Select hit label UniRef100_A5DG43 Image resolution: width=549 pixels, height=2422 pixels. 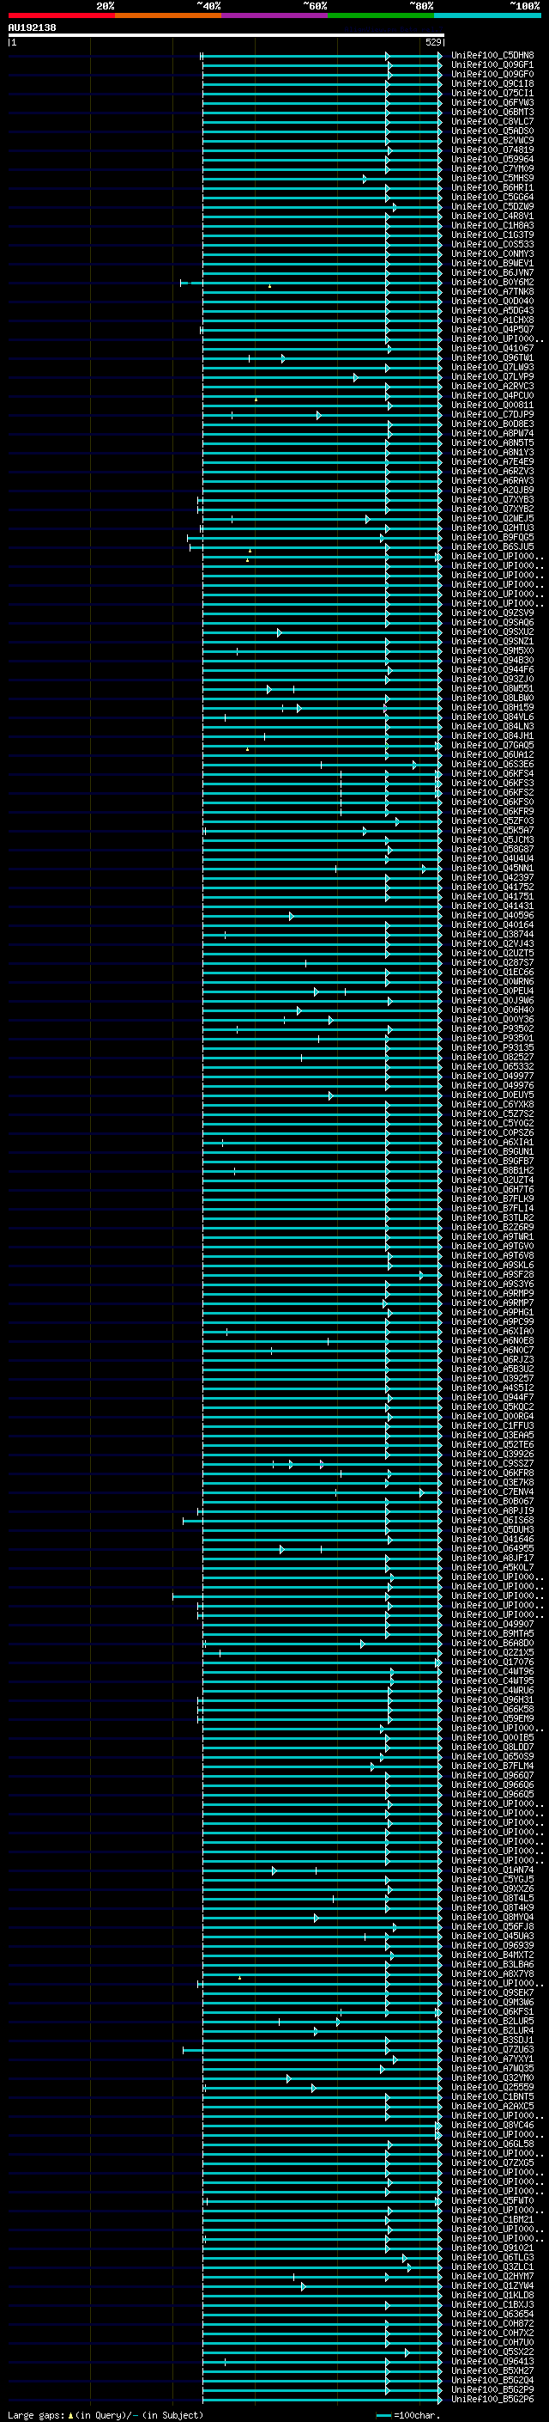pos(492,311)
